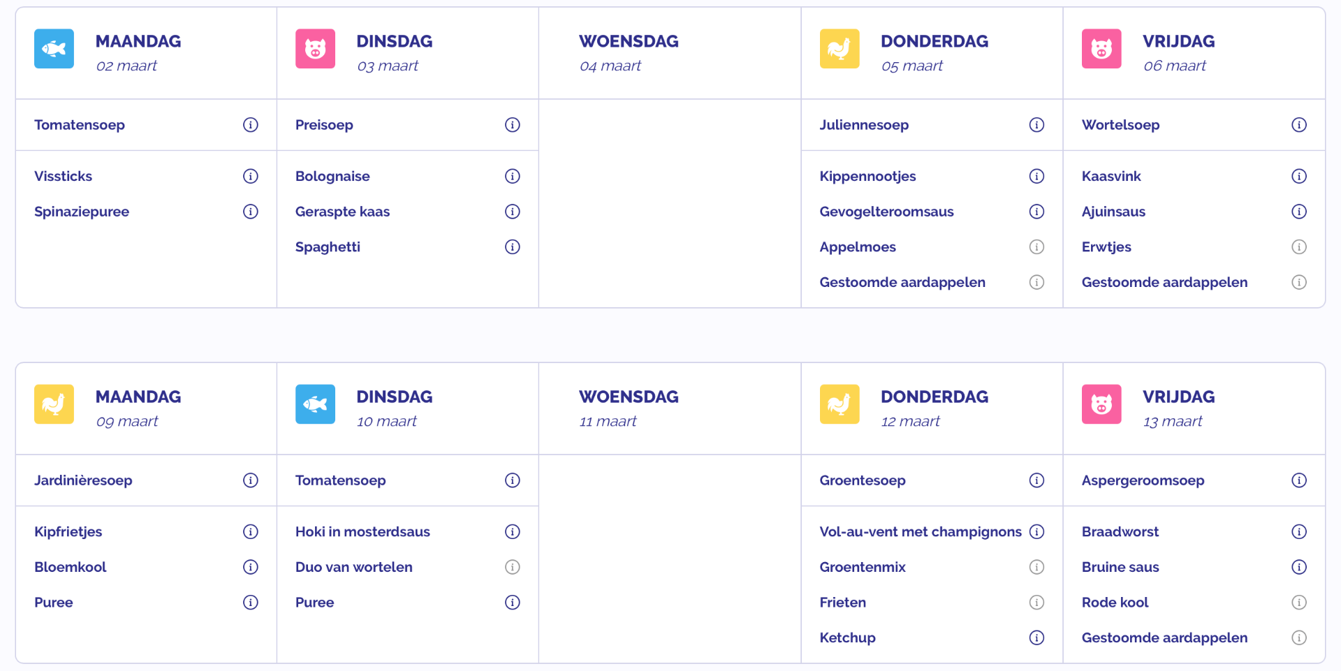Click info icon for Aspergeroomsoep

tap(1298, 480)
